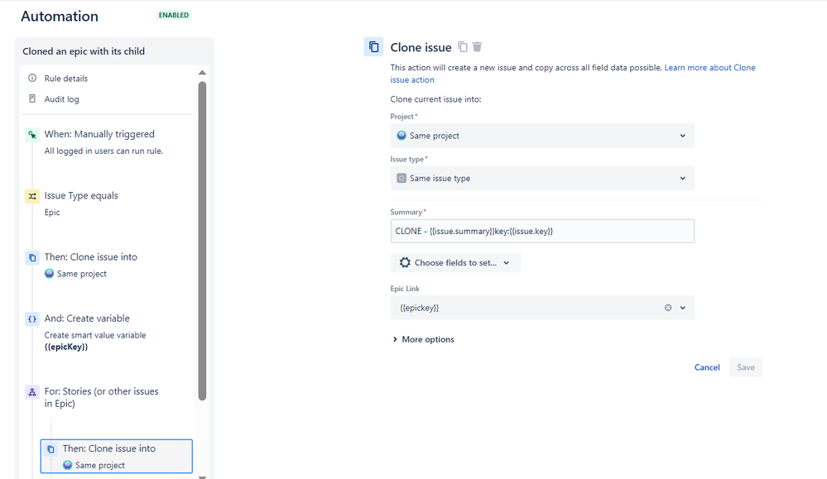Click the rule name Cloned an epic with its child

tap(84, 51)
